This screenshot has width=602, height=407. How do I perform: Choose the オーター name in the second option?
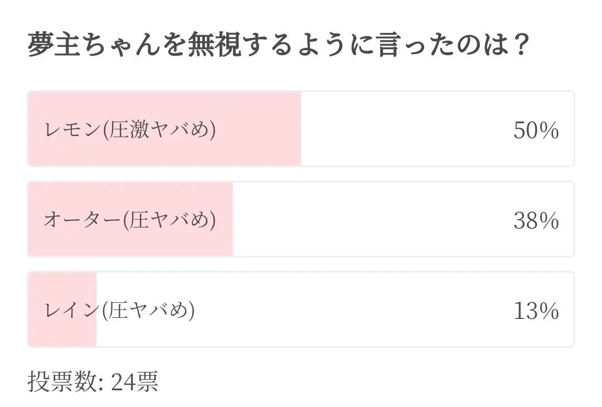(x=81, y=220)
